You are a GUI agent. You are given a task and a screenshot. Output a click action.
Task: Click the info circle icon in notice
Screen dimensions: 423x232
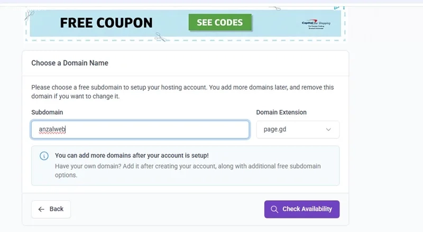pos(44,156)
